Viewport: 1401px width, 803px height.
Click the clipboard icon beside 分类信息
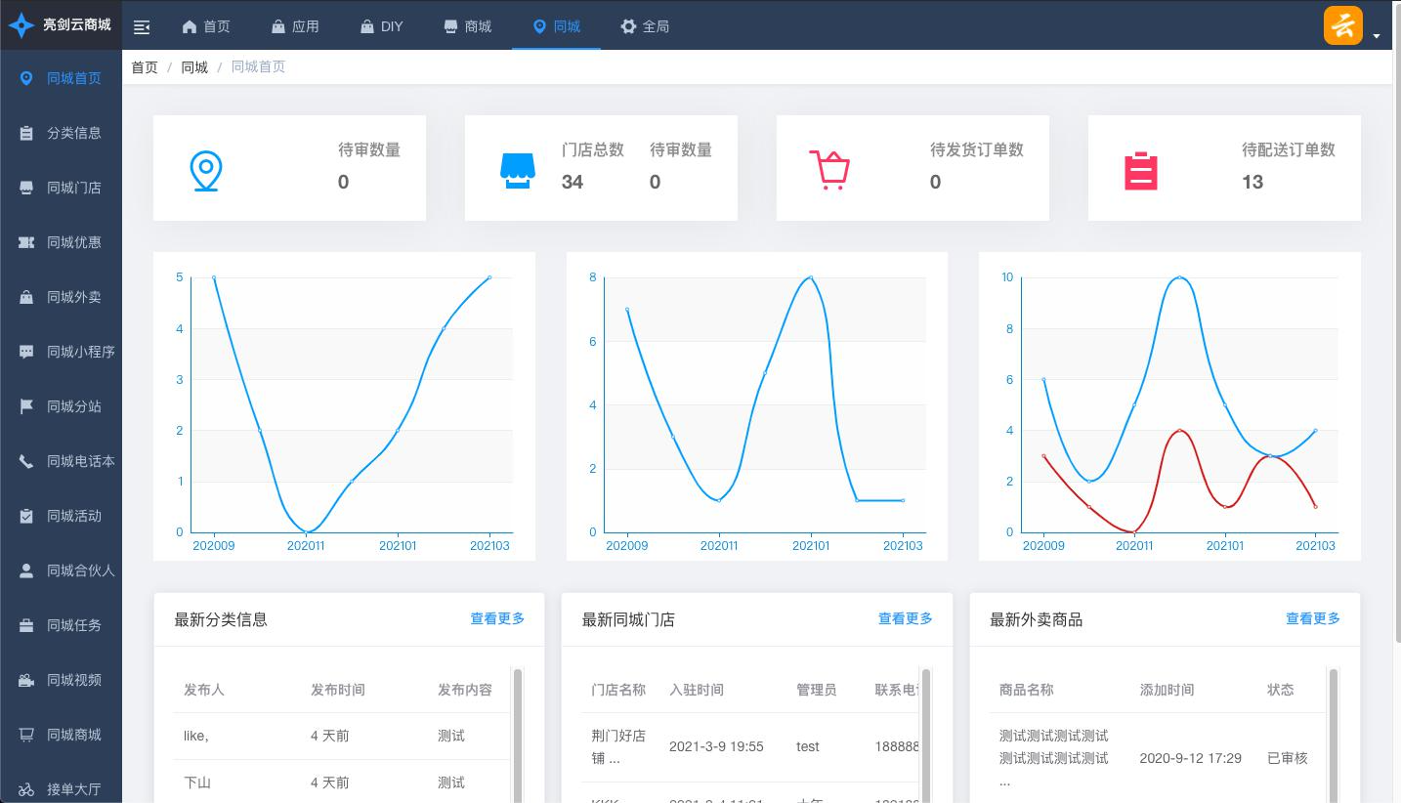click(26, 133)
